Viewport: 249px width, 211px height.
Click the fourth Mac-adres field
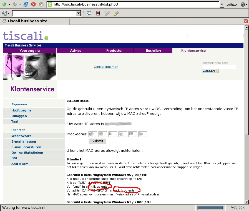pos(123,134)
